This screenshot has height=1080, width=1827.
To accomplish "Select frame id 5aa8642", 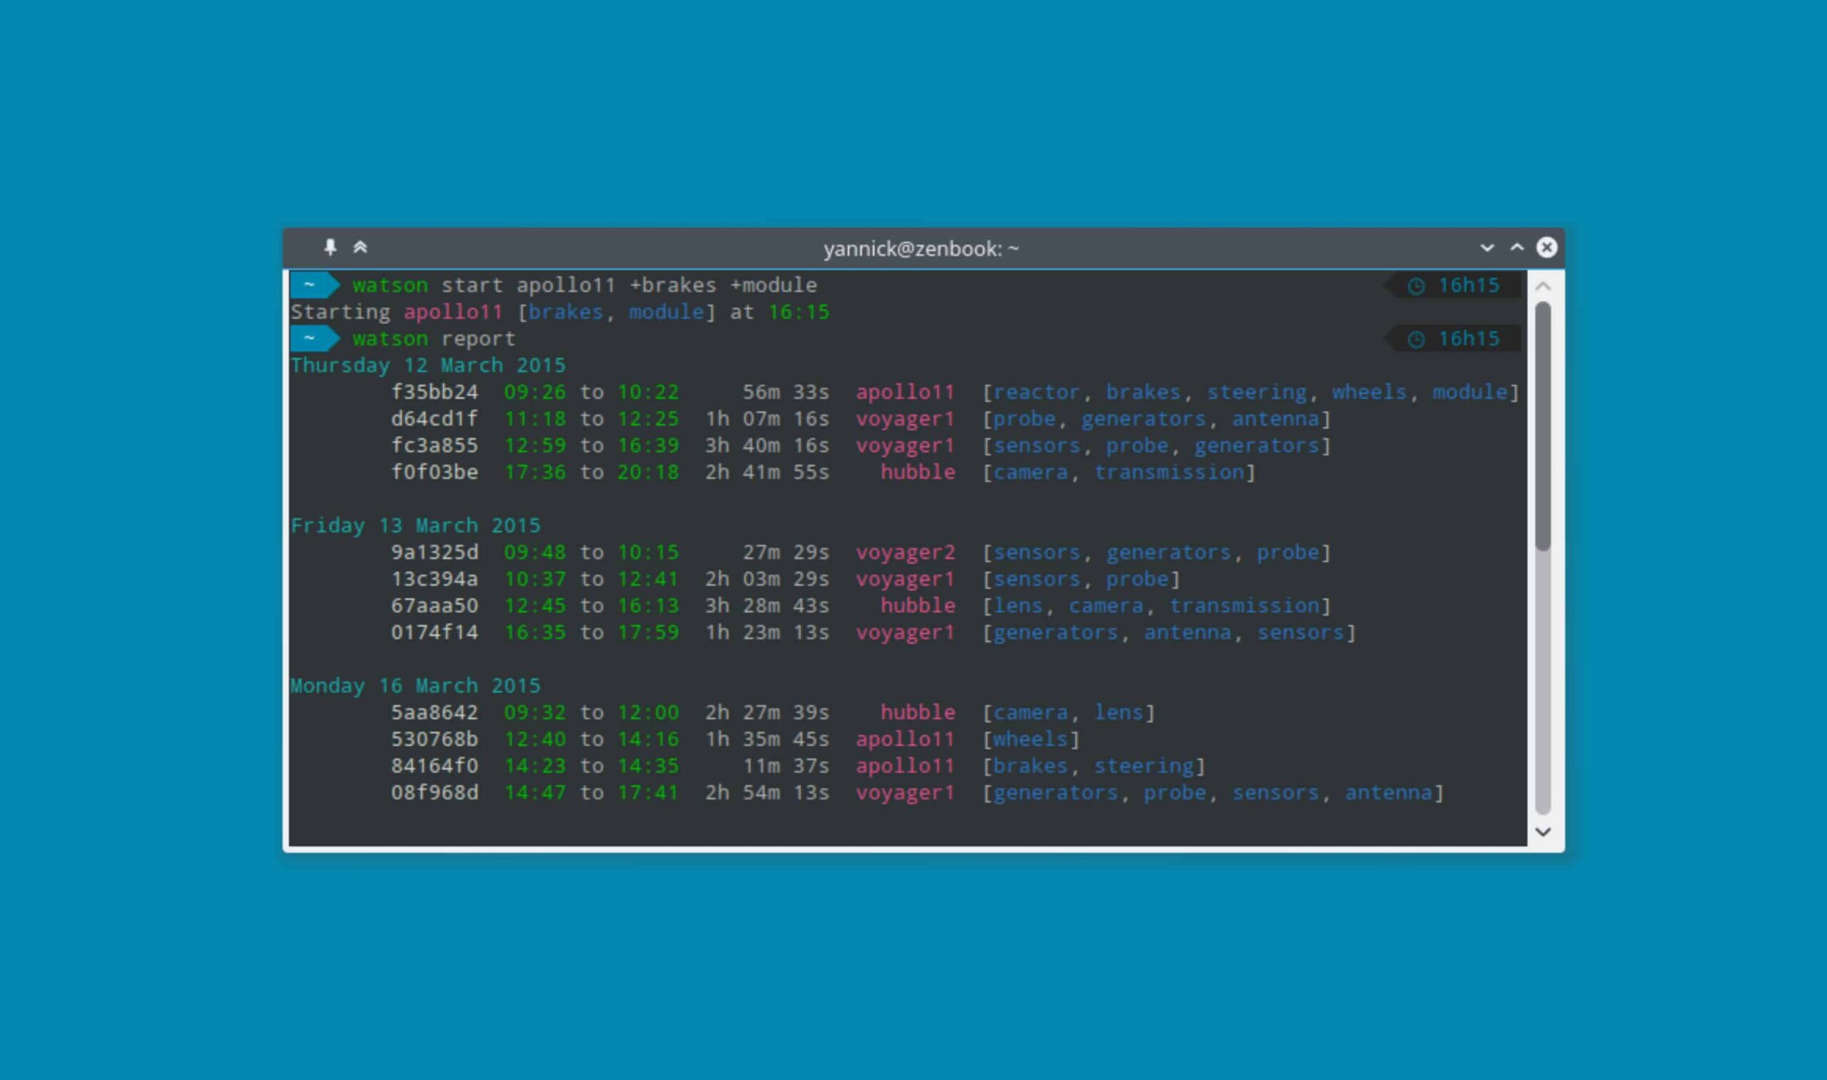I will (x=435, y=712).
